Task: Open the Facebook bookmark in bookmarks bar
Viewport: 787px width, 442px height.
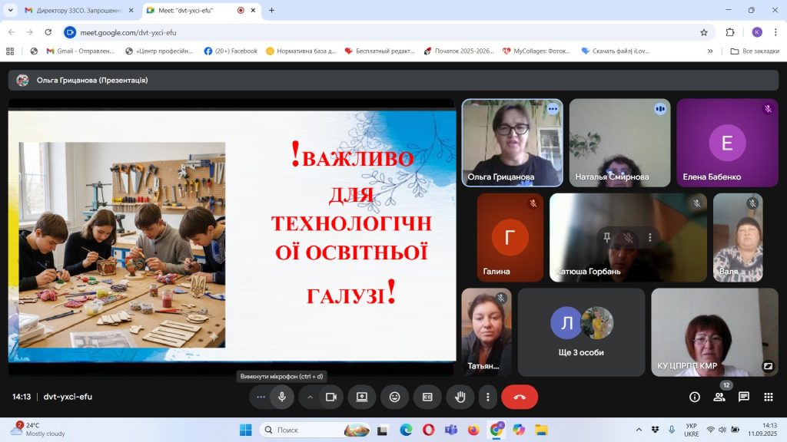Action: pyautogui.click(x=231, y=51)
